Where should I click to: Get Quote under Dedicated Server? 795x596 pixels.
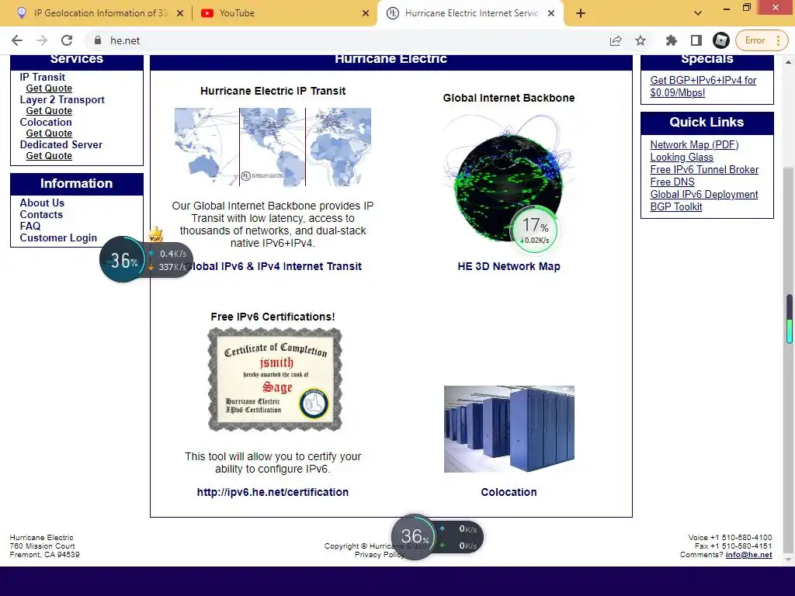[49, 156]
